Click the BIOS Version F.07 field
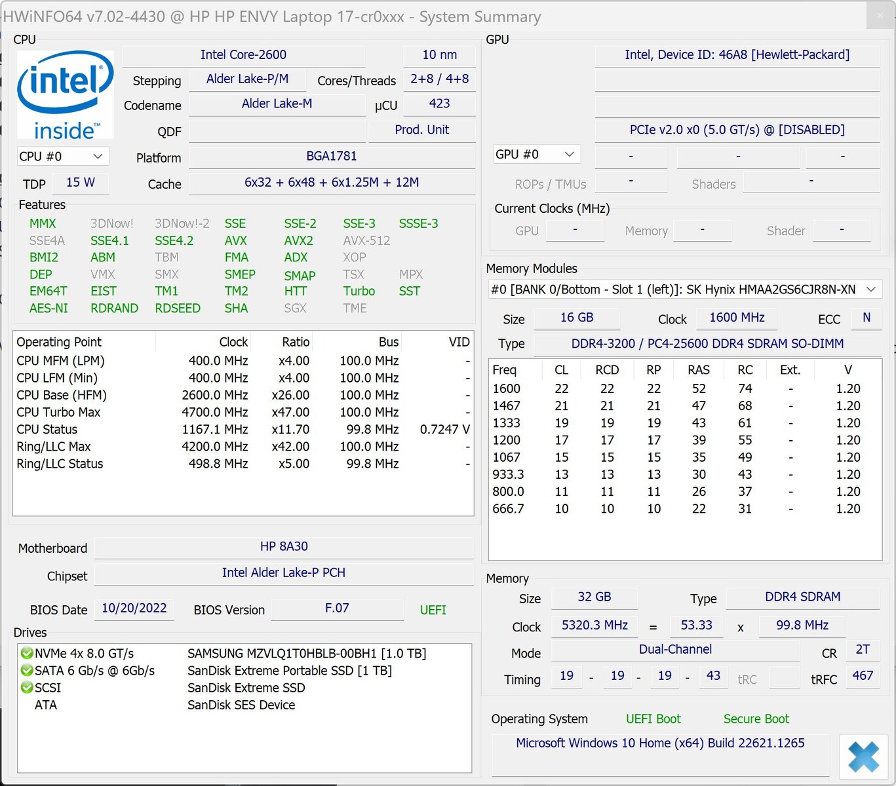Screen dimensions: 896x786 pyautogui.click(x=337, y=608)
